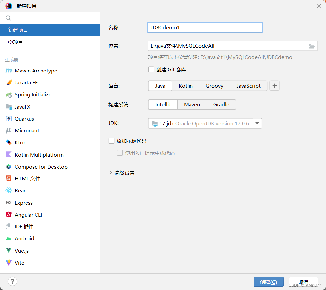Click the Express label

click(24, 203)
